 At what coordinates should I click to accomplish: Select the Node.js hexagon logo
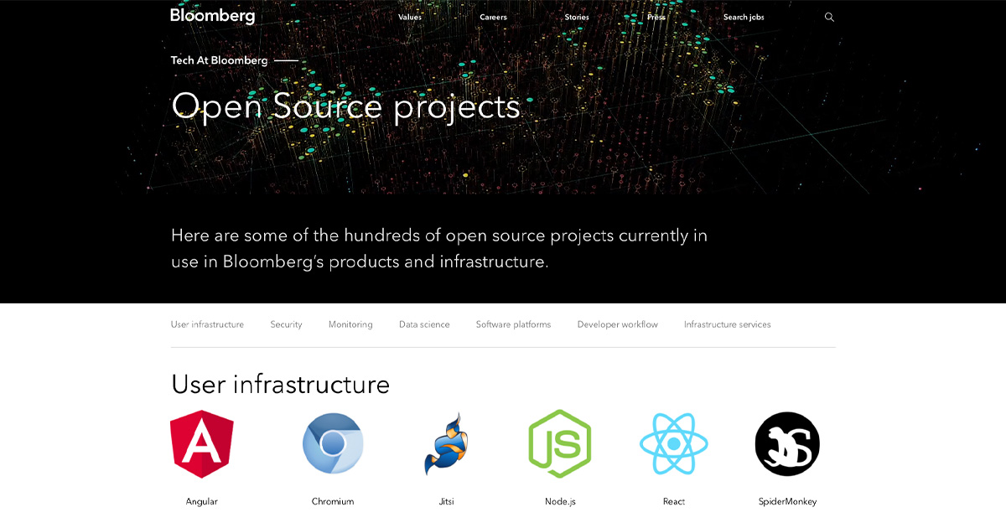pyautogui.click(x=560, y=444)
